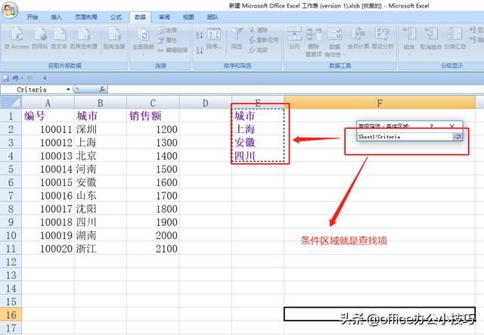Click cell containing 100014
Screen dimensions: 484x335
(x=48, y=169)
